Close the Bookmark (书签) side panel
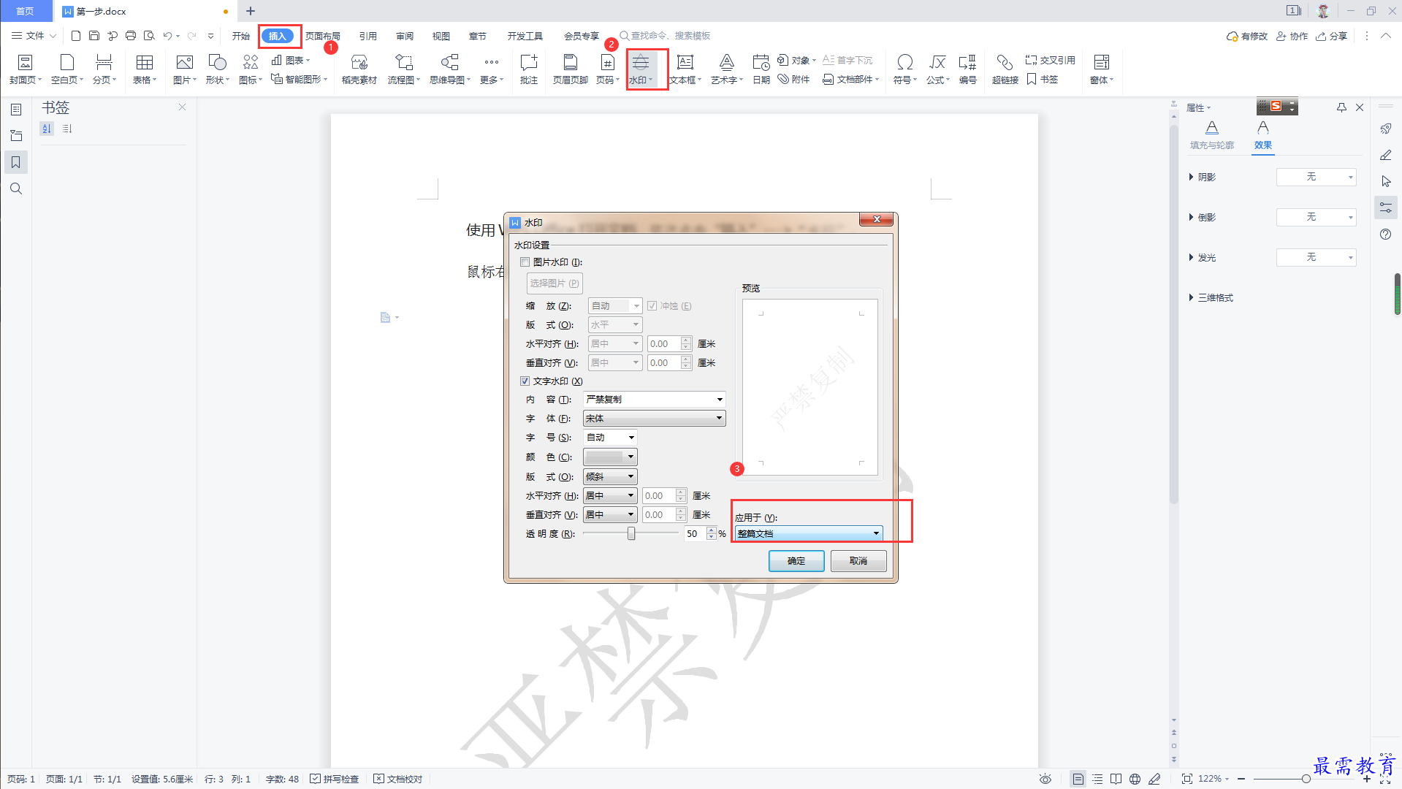Screen dimensions: 1402x789 coord(183,107)
